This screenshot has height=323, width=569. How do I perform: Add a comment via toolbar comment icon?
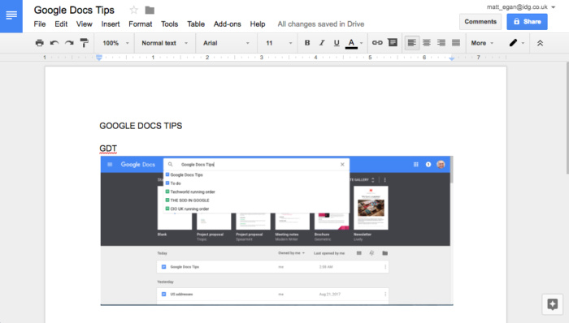[393, 43]
